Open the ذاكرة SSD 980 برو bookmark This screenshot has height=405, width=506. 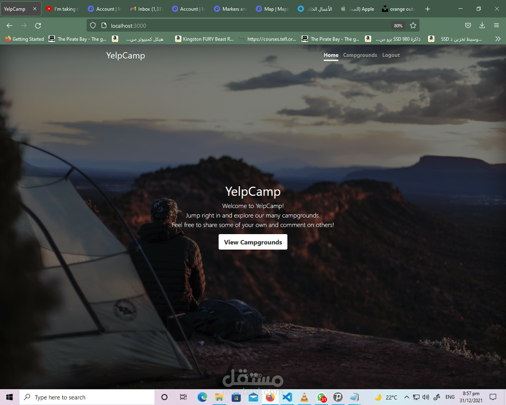393,39
